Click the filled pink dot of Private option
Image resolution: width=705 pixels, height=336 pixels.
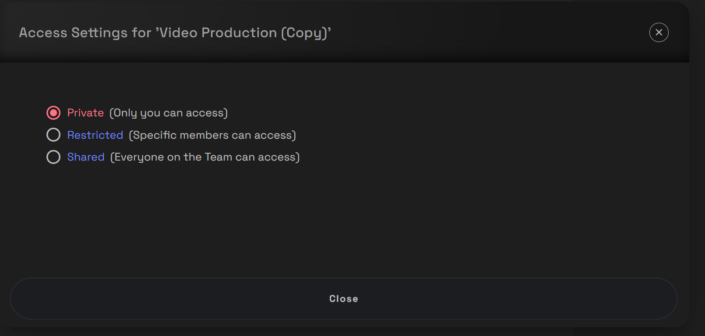pyautogui.click(x=53, y=113)
